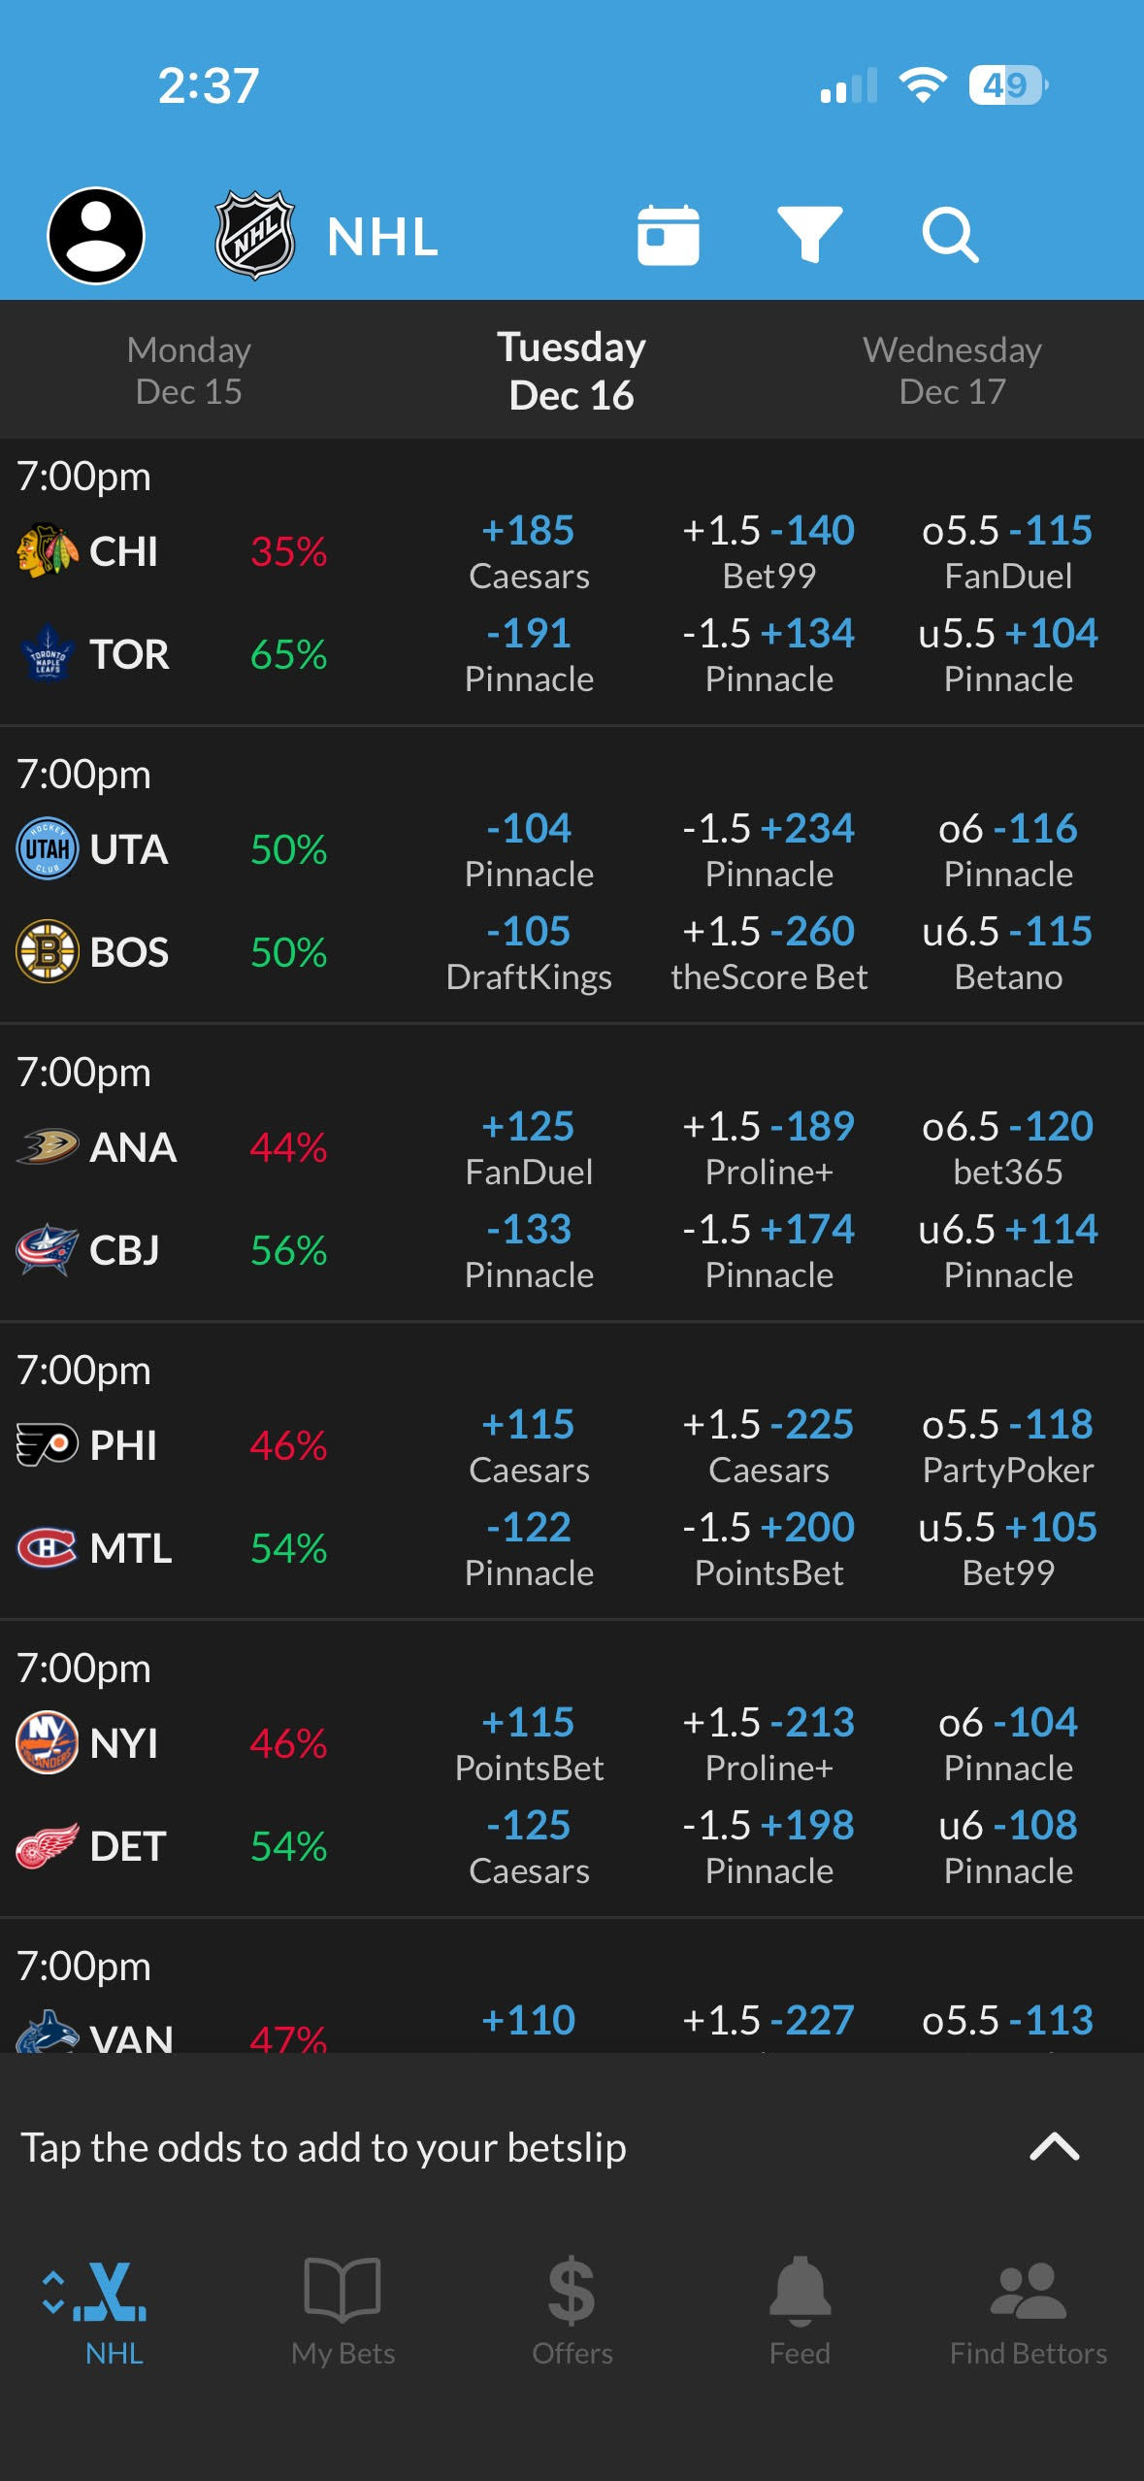Click the Chicago Blackhawks team logo
Viewport: 1144px width, 2481px height.
tap(45, 550)
